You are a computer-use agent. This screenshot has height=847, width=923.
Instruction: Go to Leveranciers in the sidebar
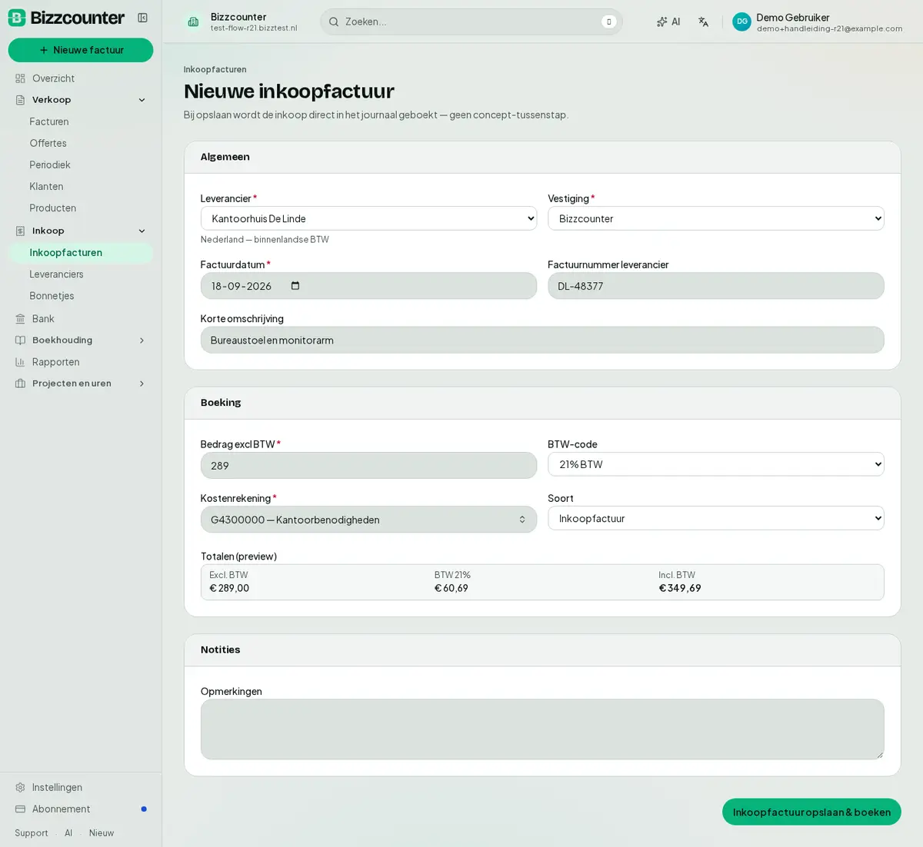(56, 274)
